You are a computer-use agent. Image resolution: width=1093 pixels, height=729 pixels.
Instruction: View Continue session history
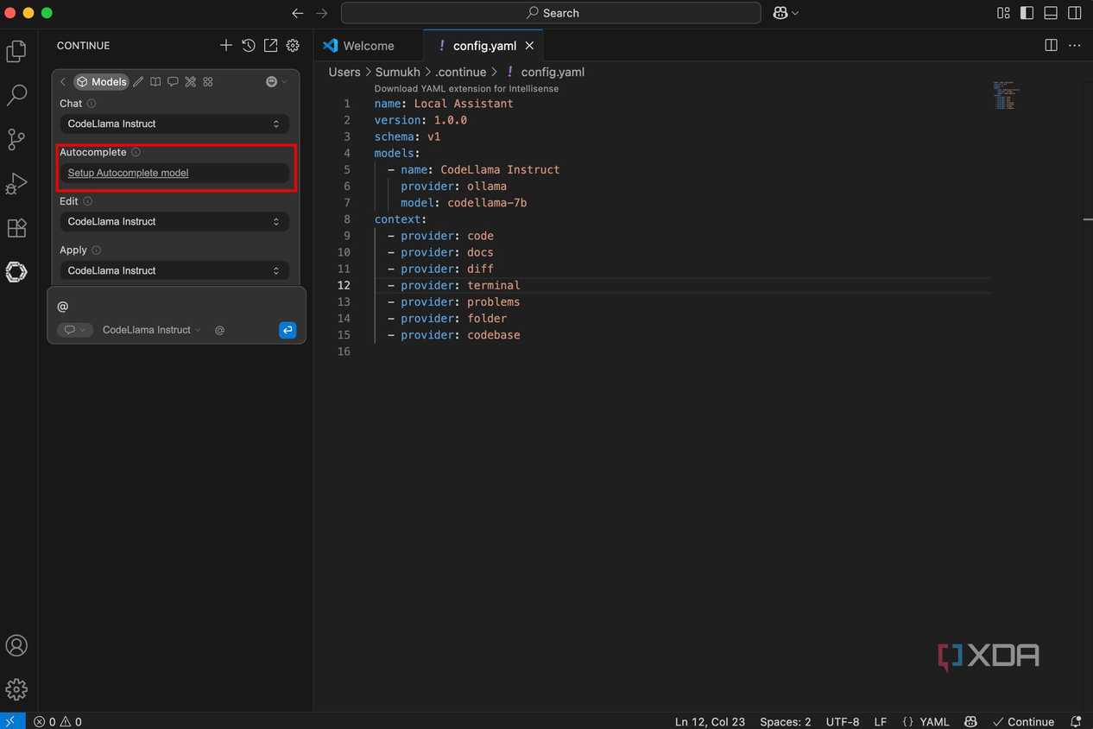coord(249,45)
